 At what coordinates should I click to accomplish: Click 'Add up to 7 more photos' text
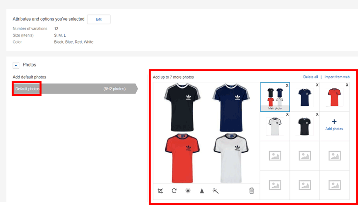tap(173, 77)
